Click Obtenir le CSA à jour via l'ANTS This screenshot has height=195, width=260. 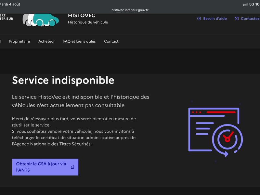click(45, 167)
